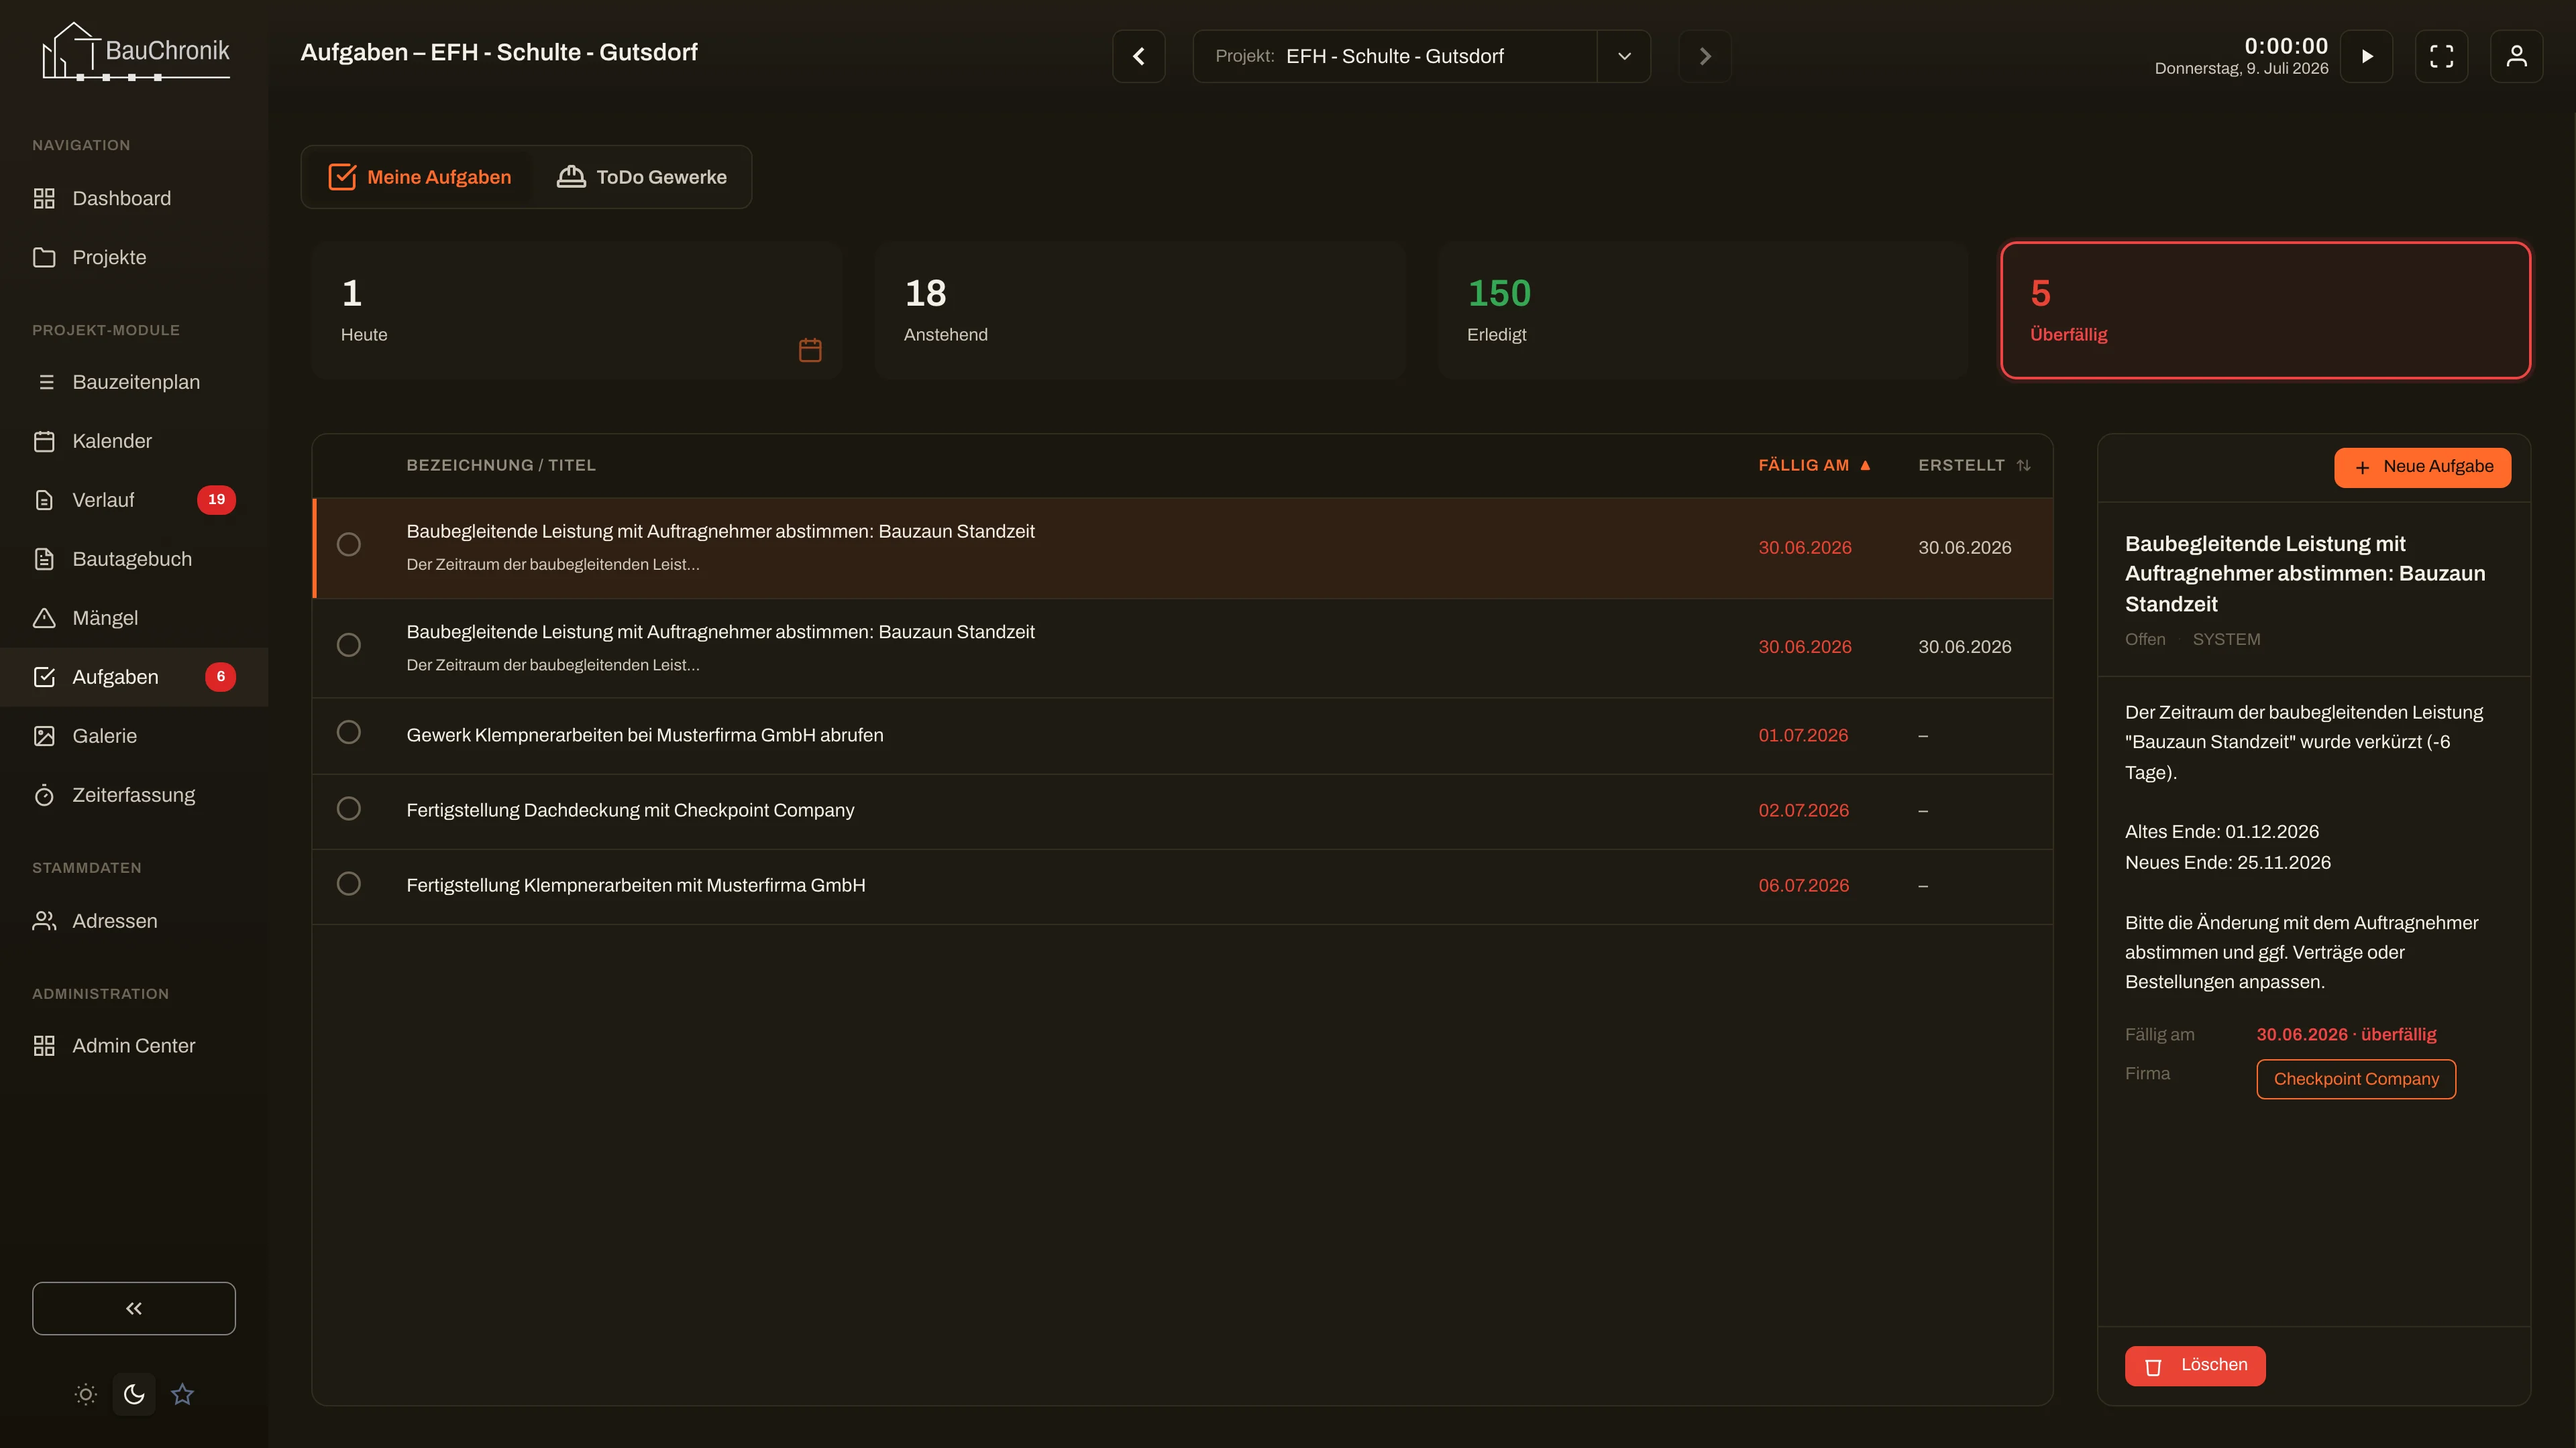The height and width of the screenshot is (1448, 2576).
Task: Start the timer with the play icon
Action: point(2366,56)
